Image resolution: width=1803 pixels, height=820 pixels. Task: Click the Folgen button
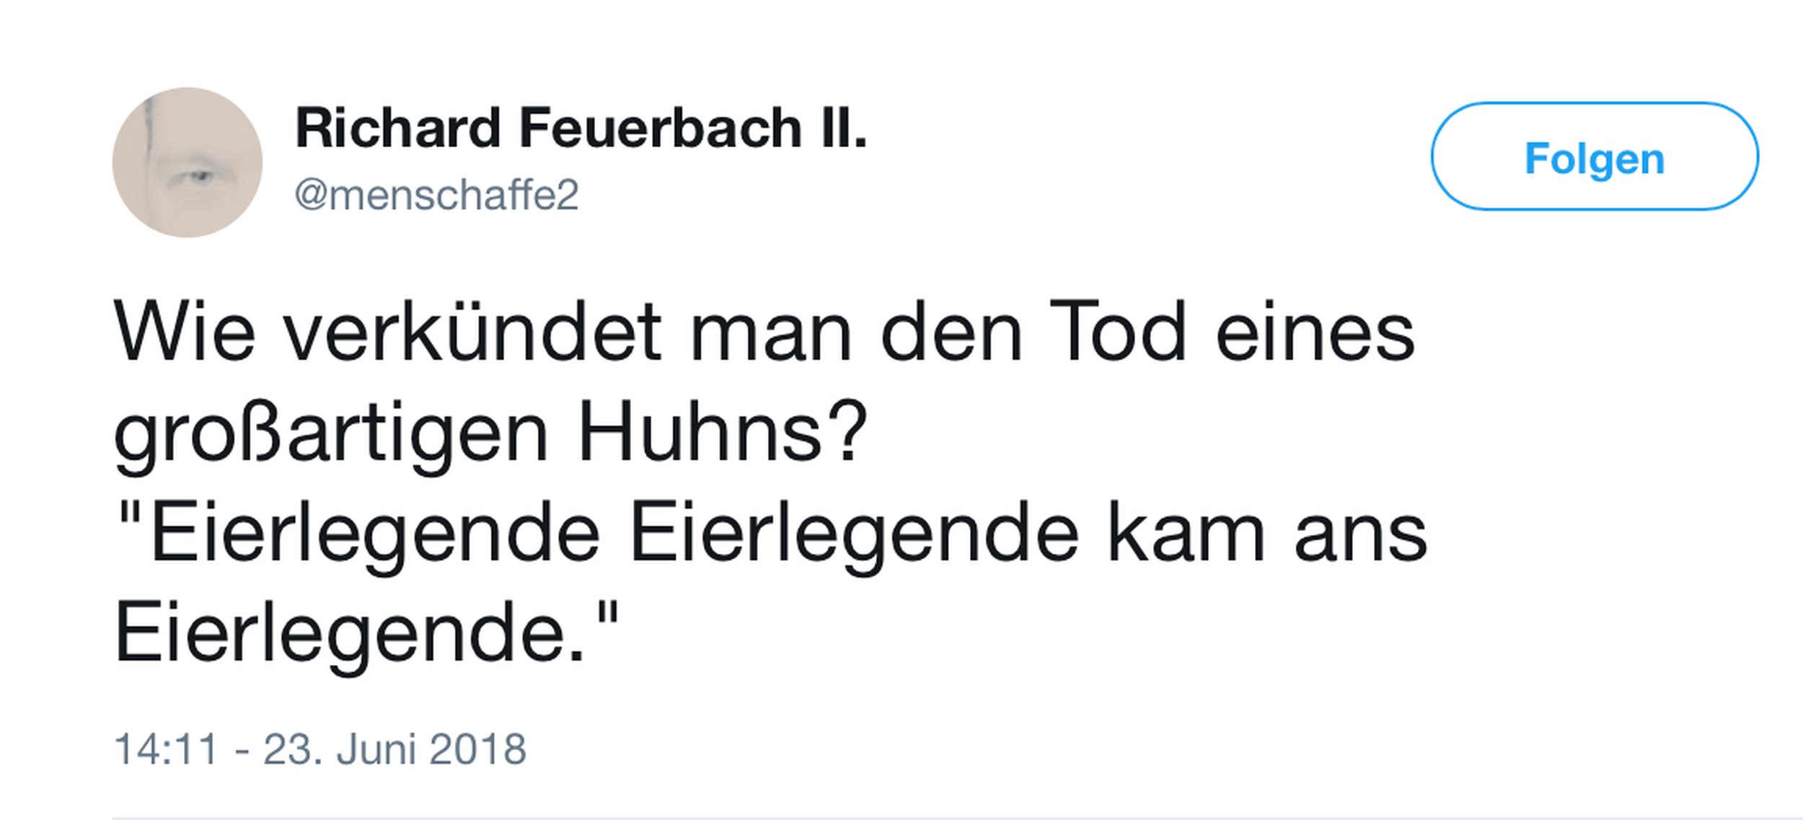(x=1594, y=156)
